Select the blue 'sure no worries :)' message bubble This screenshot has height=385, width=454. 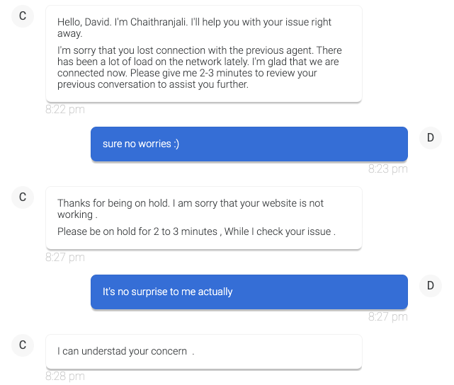tap(249, 144)
